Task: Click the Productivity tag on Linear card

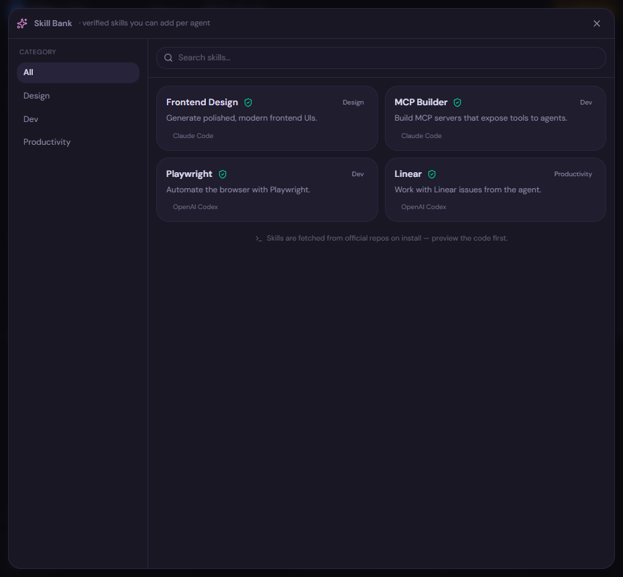Action: pos(573,174)
